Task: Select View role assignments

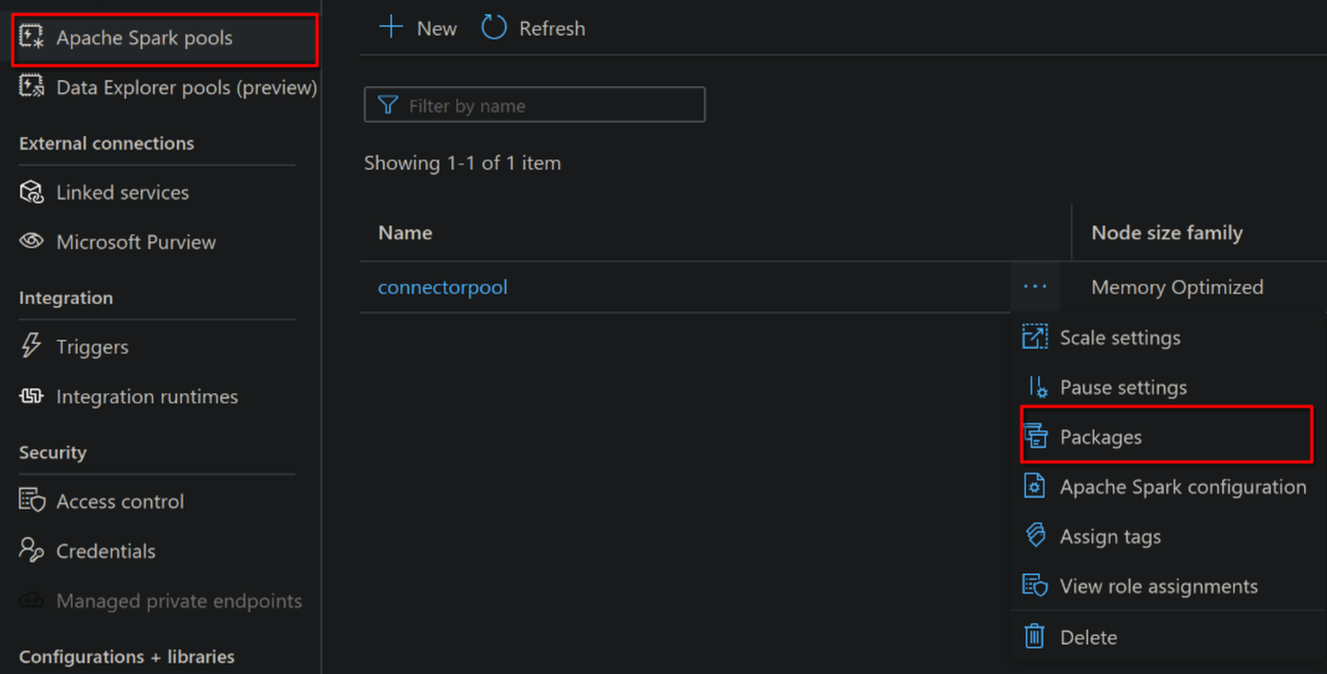Action: tap(1158, 586)
